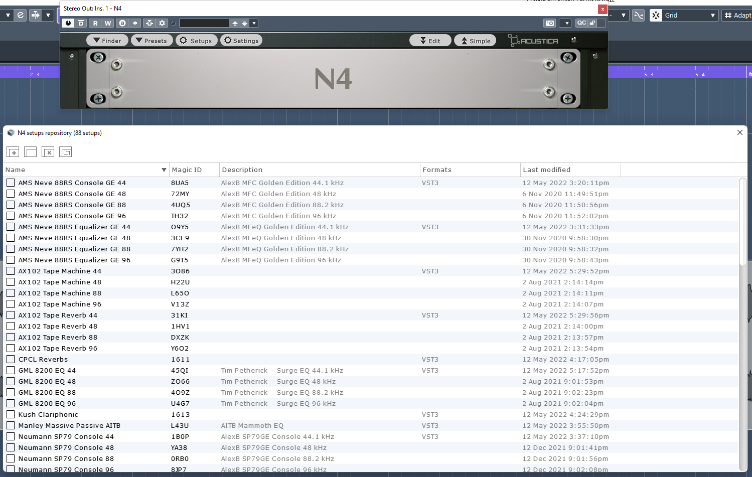The width and height of the screenshot is (752, 477).
Task: Load next preset with down arrow
Action: pos(245,23)
